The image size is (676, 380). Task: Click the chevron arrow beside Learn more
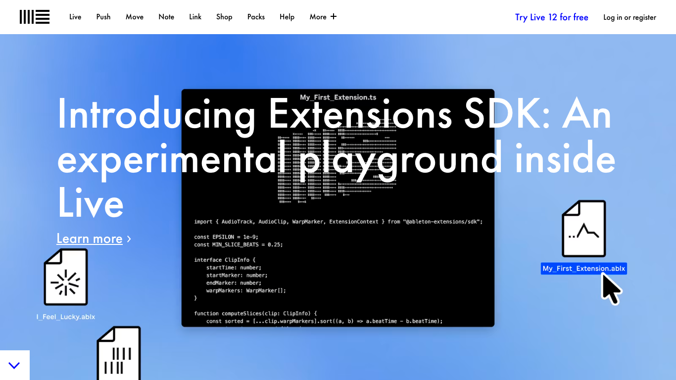point(129,239)
